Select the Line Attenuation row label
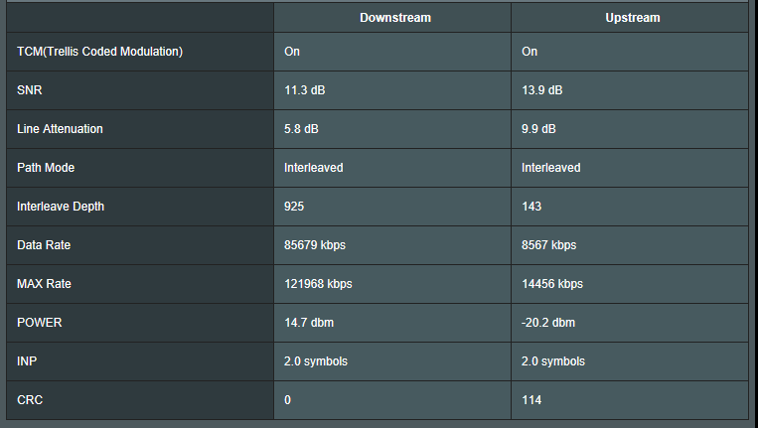 click(x=60, y=129)
